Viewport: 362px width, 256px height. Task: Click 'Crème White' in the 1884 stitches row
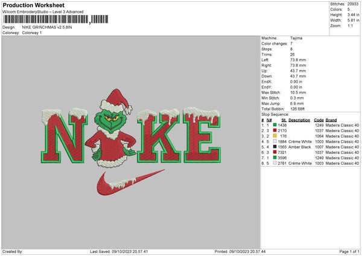click(300, 142)
